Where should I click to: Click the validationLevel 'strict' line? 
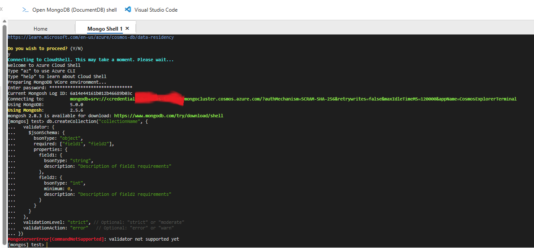tap(104, 222)
